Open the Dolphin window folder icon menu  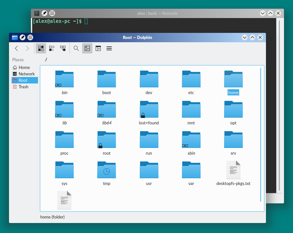15,37
